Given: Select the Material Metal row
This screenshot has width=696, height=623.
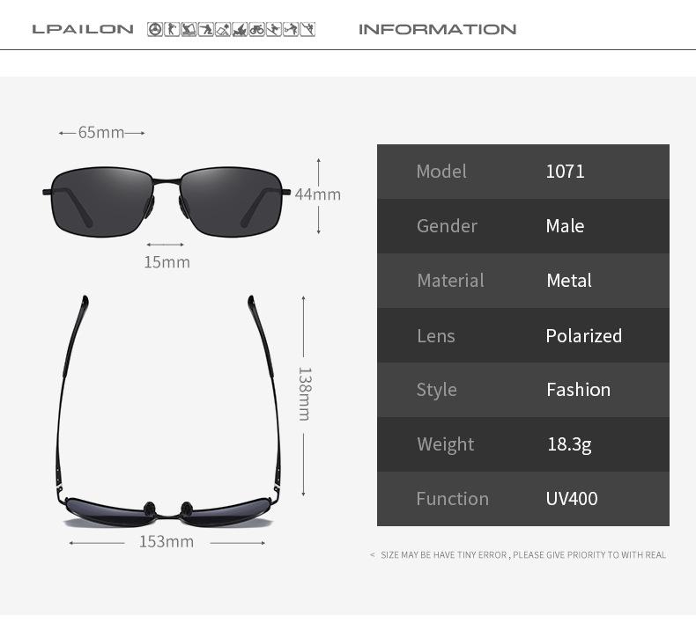Looking at the screenshot, I should pos(523,281).
